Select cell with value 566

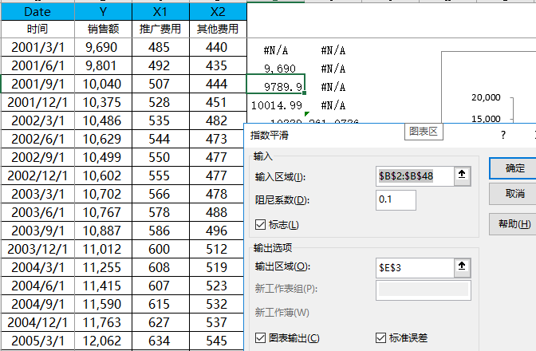[x=160, y=194]
